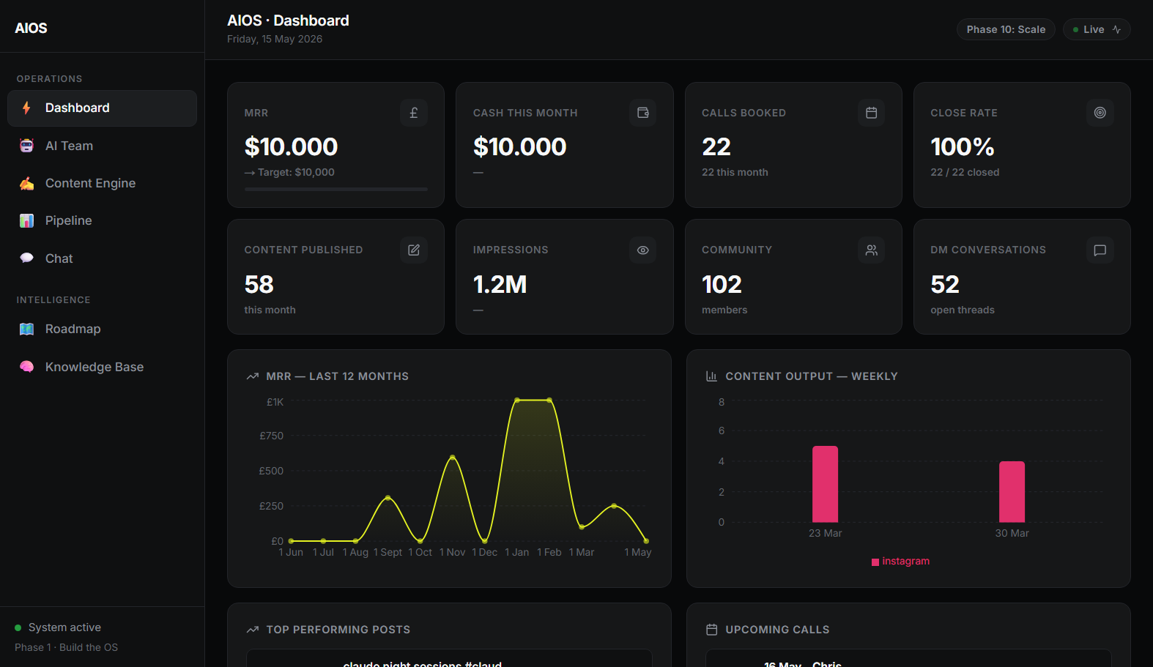Viewport: 1153px width, 667px height.
Task: Click the 1.2M impressions value
Action: (500, 284)
